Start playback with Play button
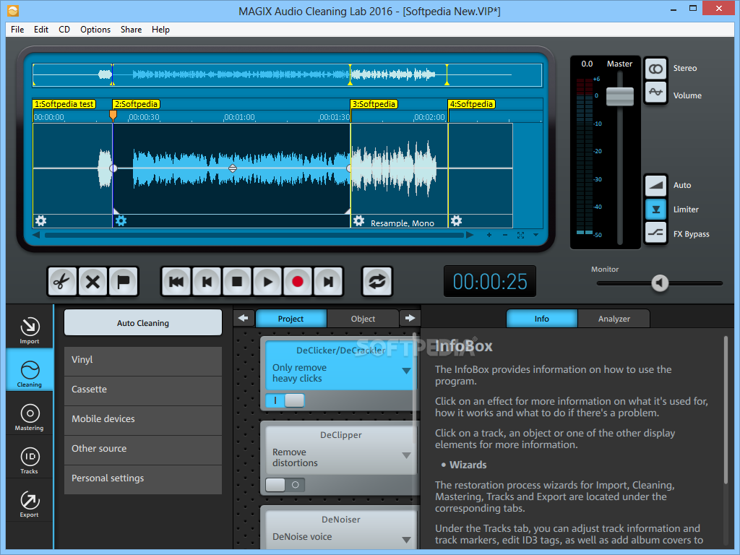The height and width of the screenshot is (555, 740). 267,282
